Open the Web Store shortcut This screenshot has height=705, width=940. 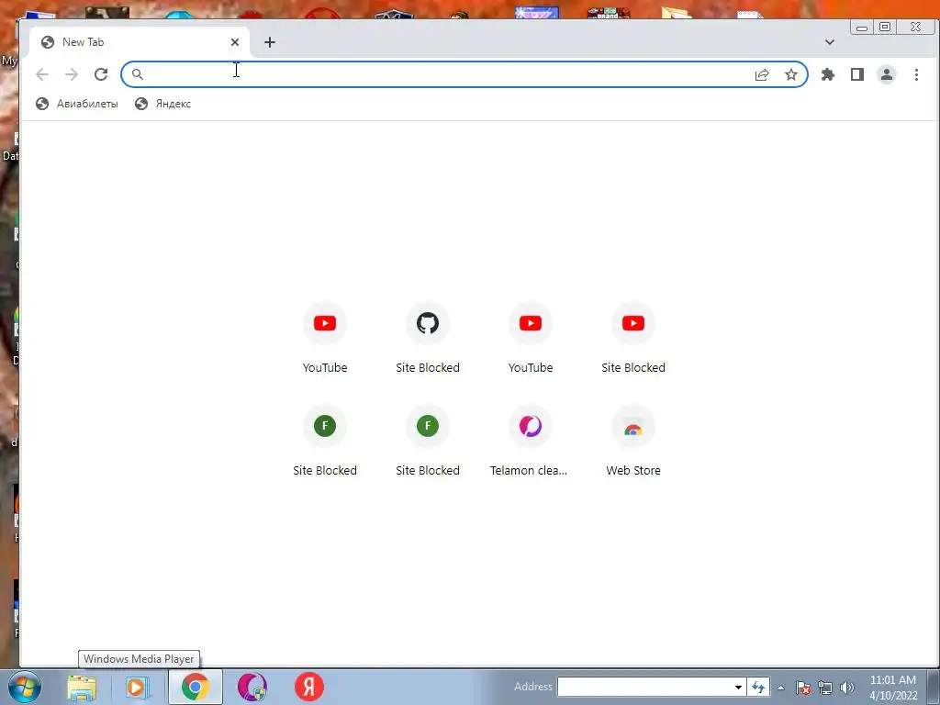[633, 442]
